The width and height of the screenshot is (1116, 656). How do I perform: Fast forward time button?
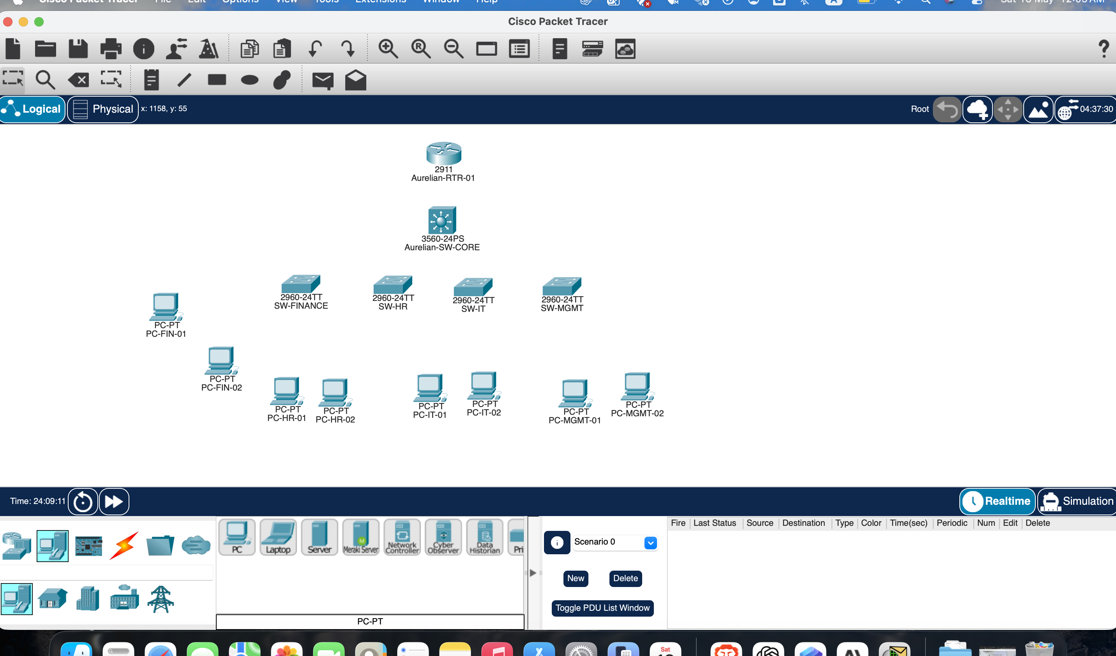[x=114, y=502]
